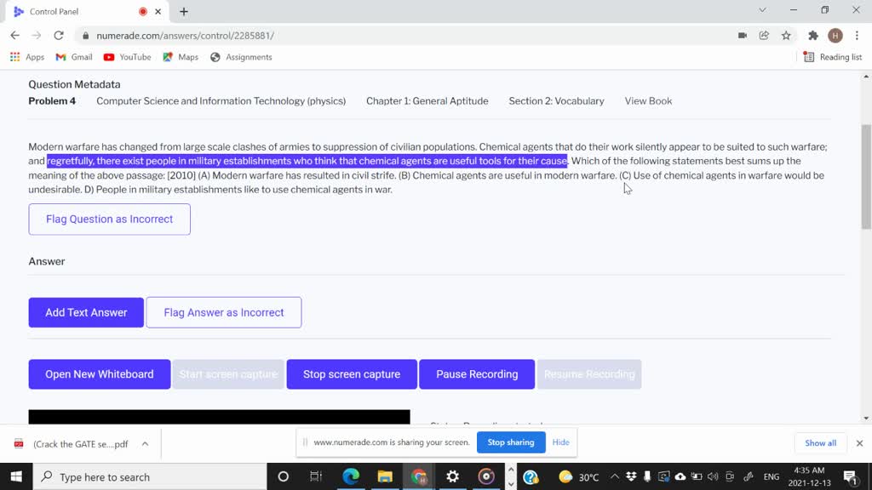This screenshot has width=872, height=490.
Task: Open File Explorer from the taskbar
Action: [385, 476]
